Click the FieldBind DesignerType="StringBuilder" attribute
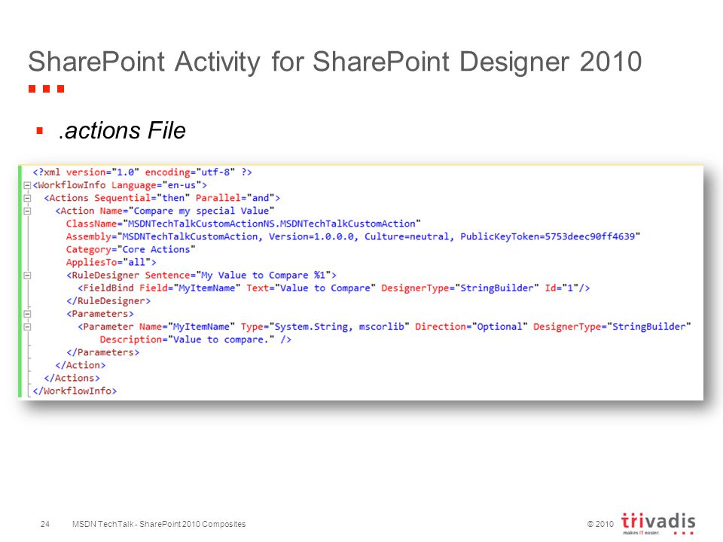The width and height of the screenshot is (723, 542). pyautogui.click(x=459, y=288)
